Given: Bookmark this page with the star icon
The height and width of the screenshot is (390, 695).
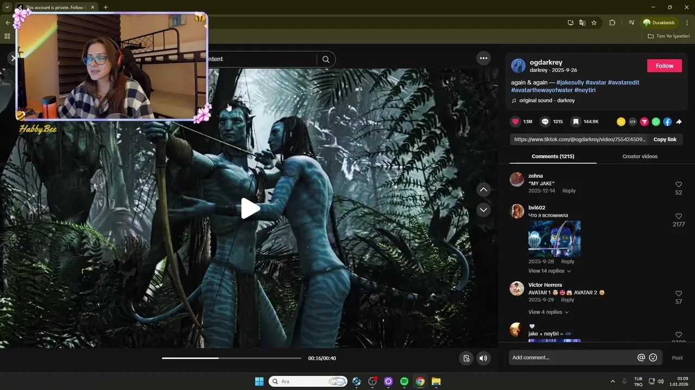Looking at the screenshot, I should pyautogui.click(x=594, y=23).
